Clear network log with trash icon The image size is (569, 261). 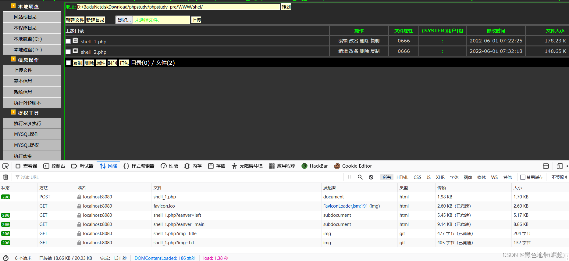click(5, 177)
